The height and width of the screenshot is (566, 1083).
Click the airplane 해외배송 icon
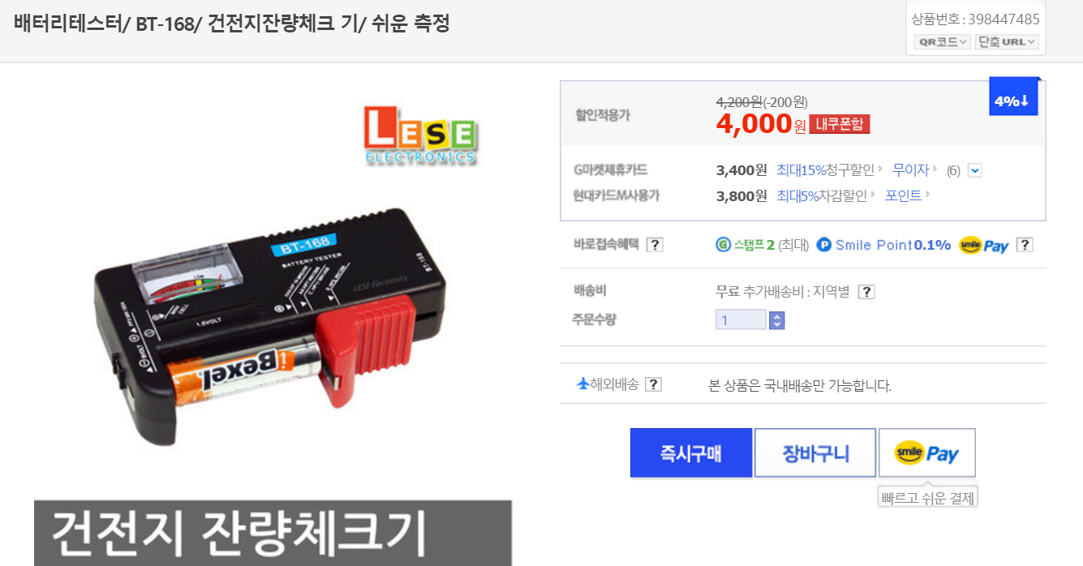pos(582,384)
